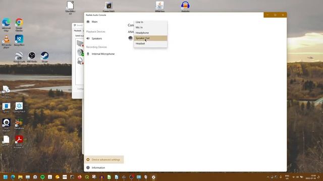Minimize the Realtek Audio Console window
The image size is (323, 181).
[267, 15]
